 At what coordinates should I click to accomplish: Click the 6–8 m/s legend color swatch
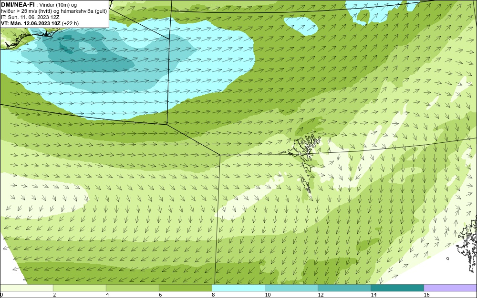[186, 288]
